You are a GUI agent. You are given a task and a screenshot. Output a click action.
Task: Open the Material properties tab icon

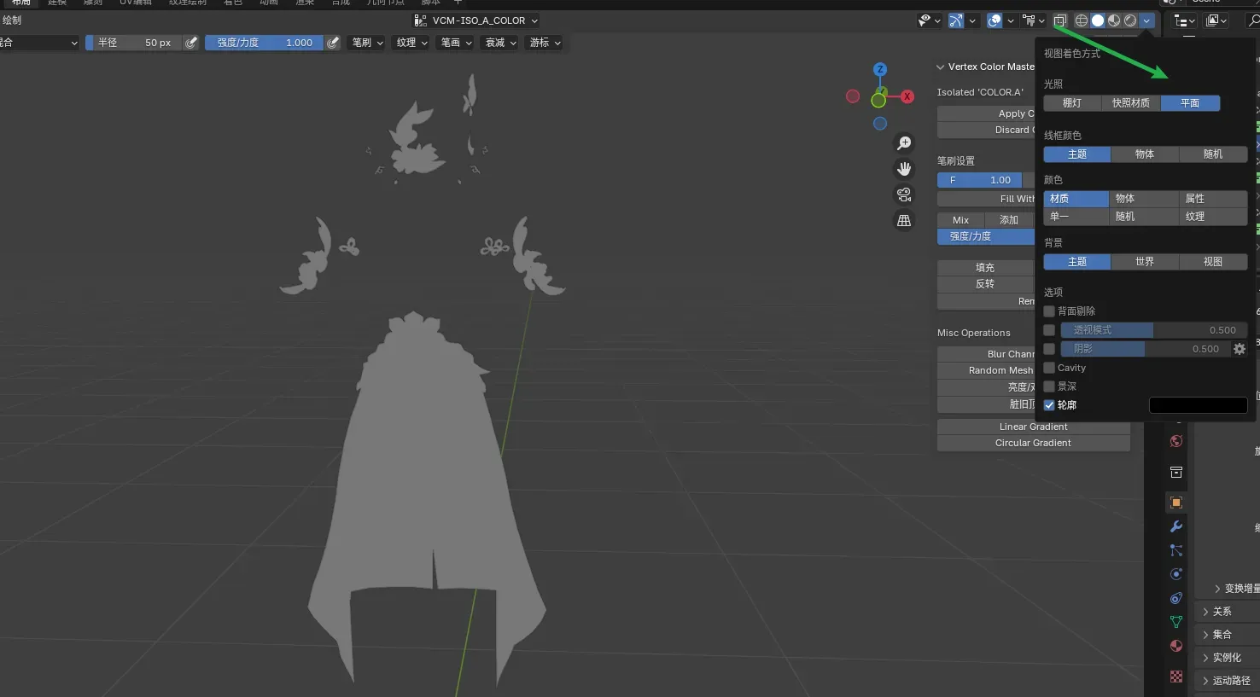(1176, 646)
